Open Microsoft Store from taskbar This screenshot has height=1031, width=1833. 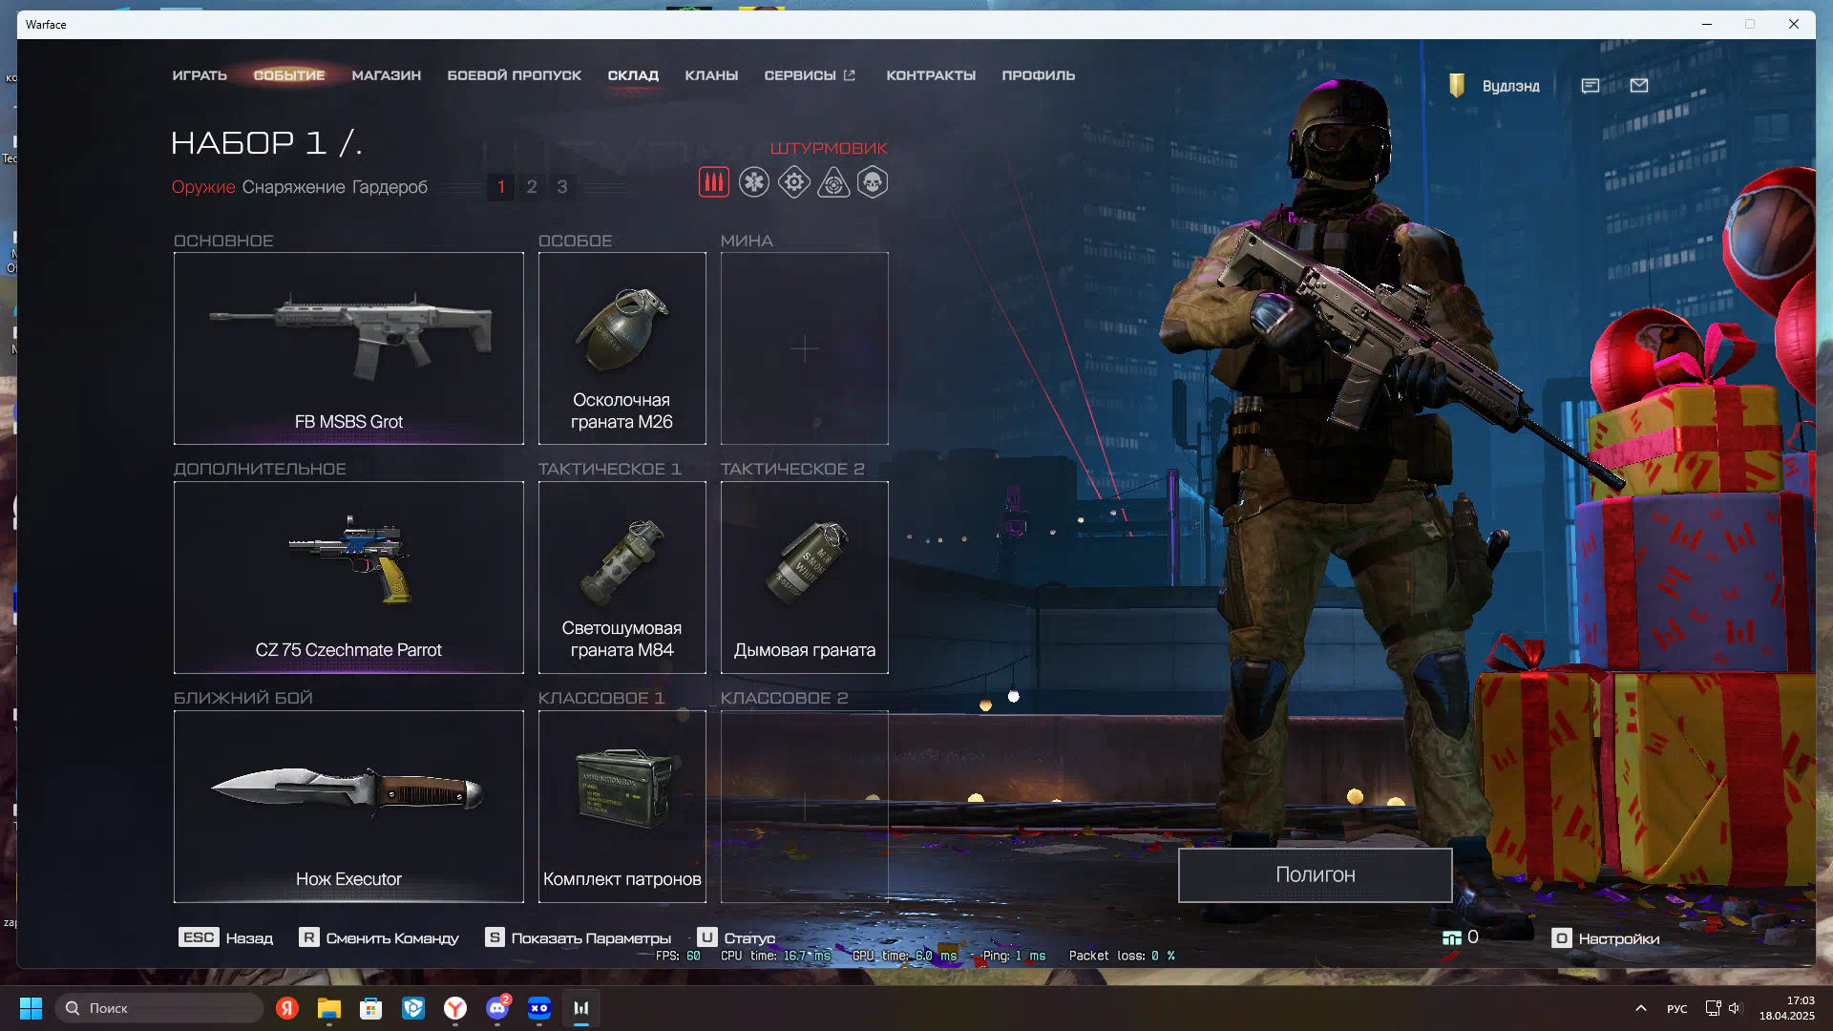pos(371,1008)
